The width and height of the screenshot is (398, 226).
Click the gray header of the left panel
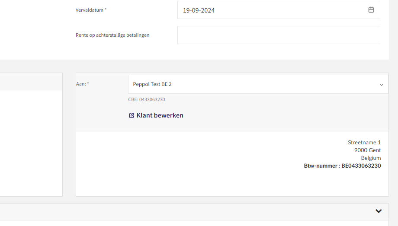(x=30, y=81)
